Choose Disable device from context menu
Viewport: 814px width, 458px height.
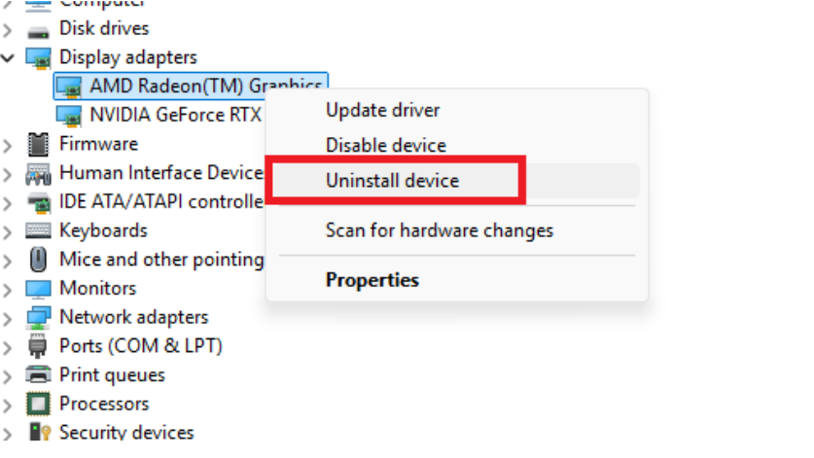385,146
